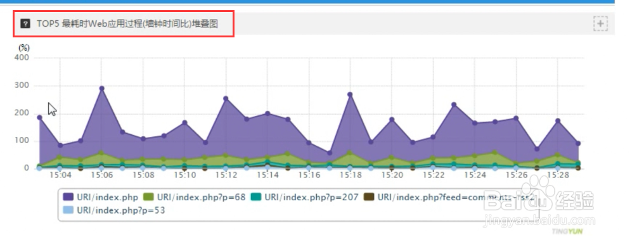This screenshot has height=242, width=630.
Task: Click the URI/index.php?p=53 legend label
Action: 121,210
